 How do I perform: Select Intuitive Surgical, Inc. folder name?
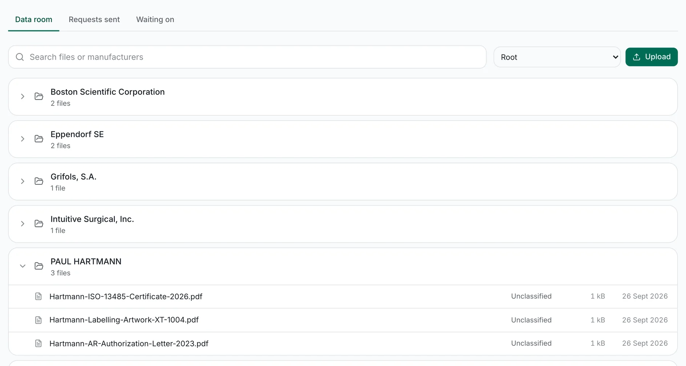point(92,219)
